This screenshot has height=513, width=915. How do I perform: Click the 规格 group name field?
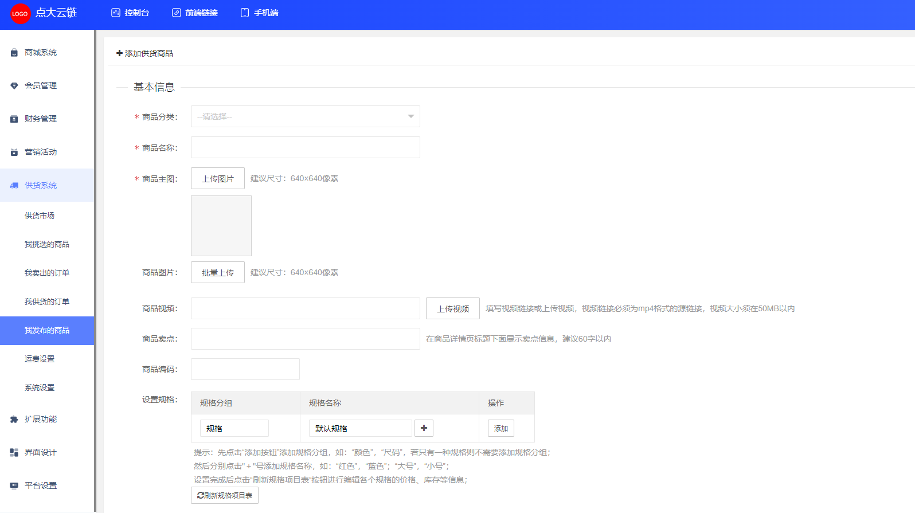(234, 428)
